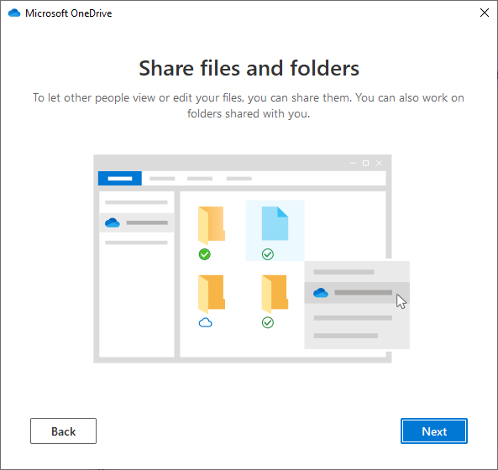Close the Microsoft OneDrive dialog
The width and height of the screenshot is (498, 470).
(485, 13)
